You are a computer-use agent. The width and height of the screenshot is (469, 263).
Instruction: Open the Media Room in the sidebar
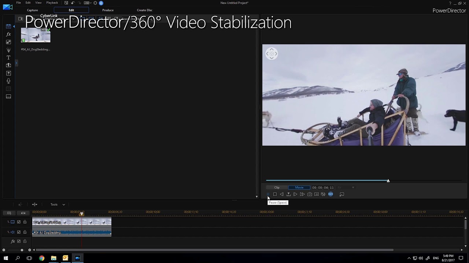tap(8, 26)
